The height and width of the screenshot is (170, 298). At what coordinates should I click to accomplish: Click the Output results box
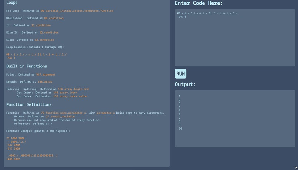click(235, 119)
